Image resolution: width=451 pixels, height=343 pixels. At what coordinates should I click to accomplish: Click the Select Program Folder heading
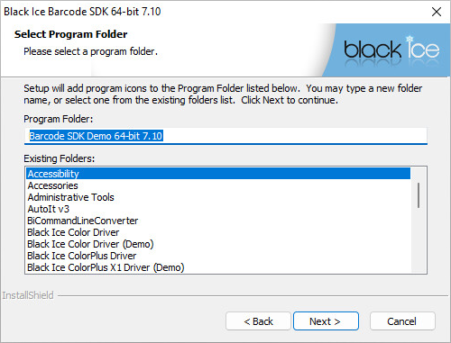tap(71, 34)
